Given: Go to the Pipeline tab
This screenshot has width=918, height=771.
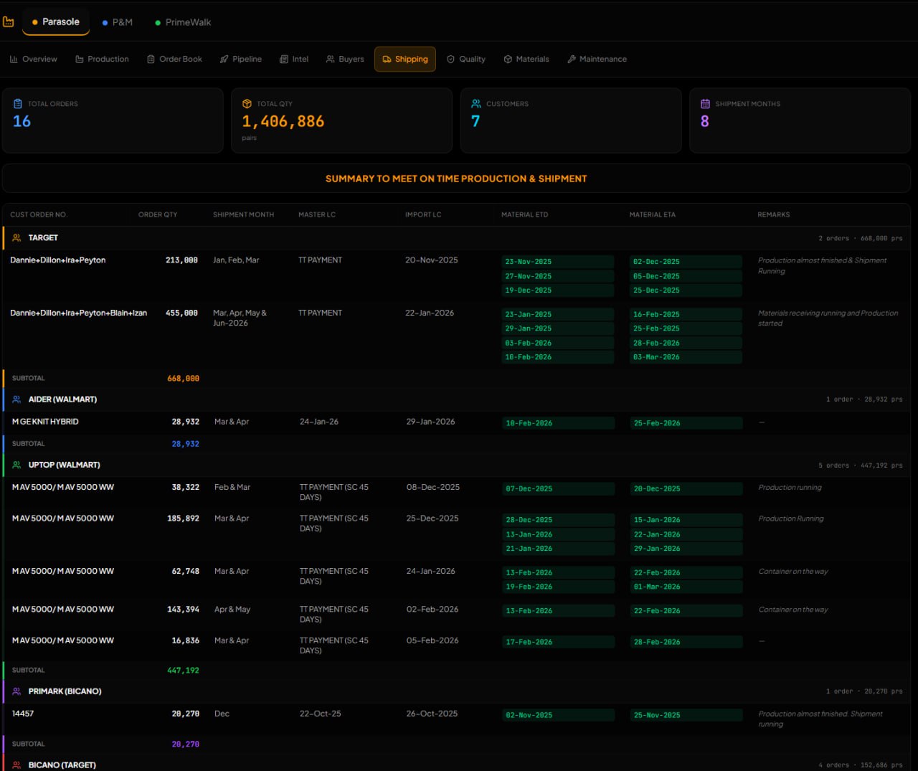Looking at the screenshot, I should (x=240, y=60).
